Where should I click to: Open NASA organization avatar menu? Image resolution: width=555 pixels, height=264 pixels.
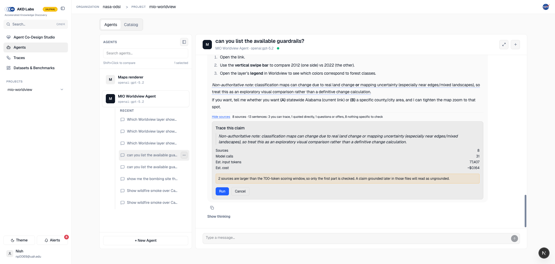pos(546,7)
